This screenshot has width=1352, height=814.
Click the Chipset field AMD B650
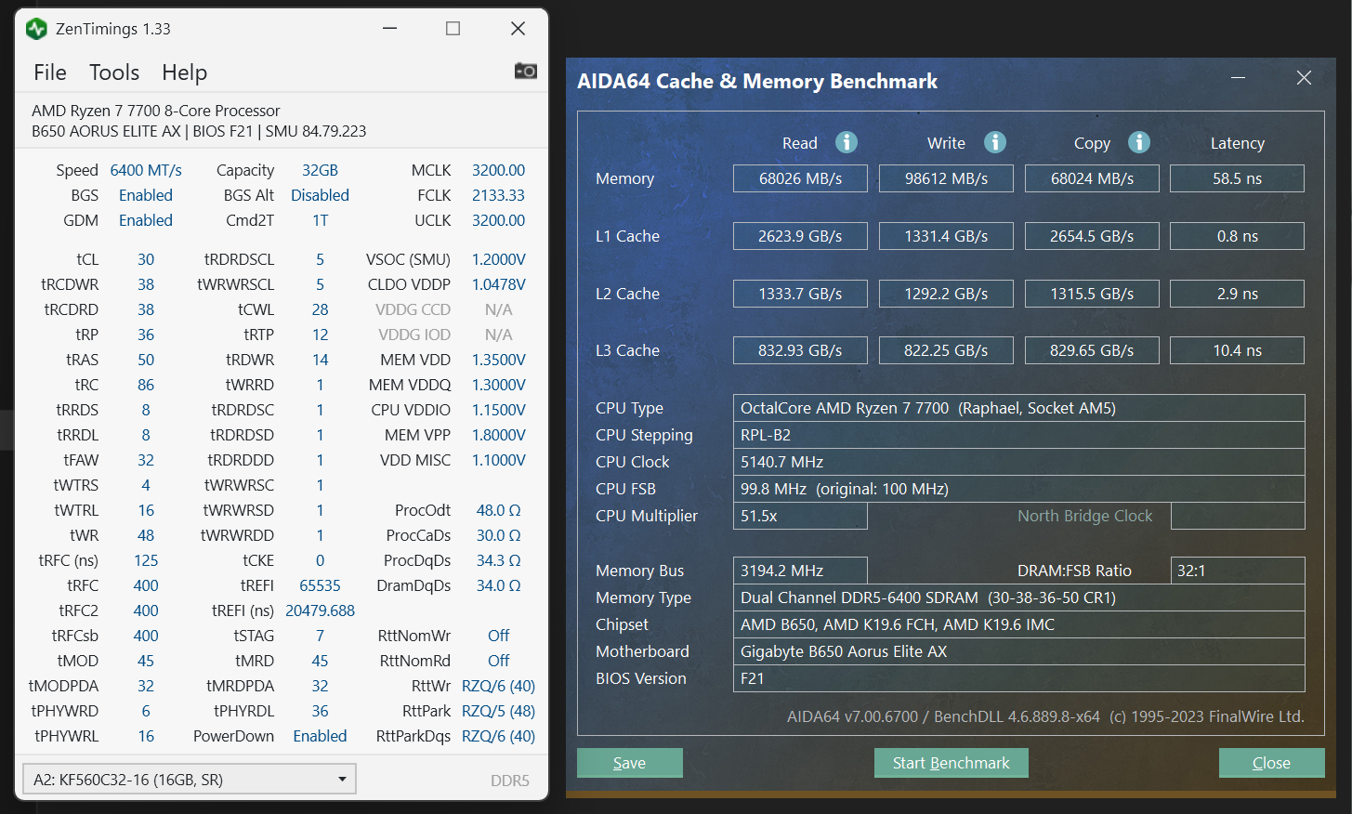pyautogui.click(x=1019, y=624)
